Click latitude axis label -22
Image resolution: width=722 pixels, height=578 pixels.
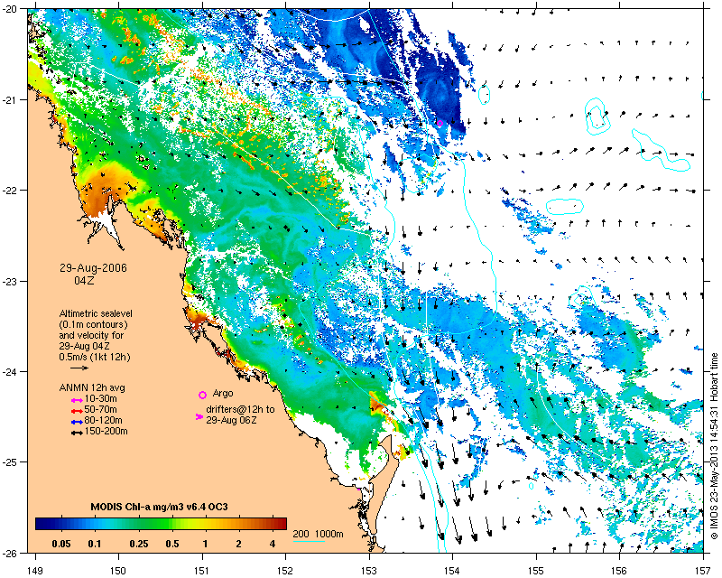10,191
